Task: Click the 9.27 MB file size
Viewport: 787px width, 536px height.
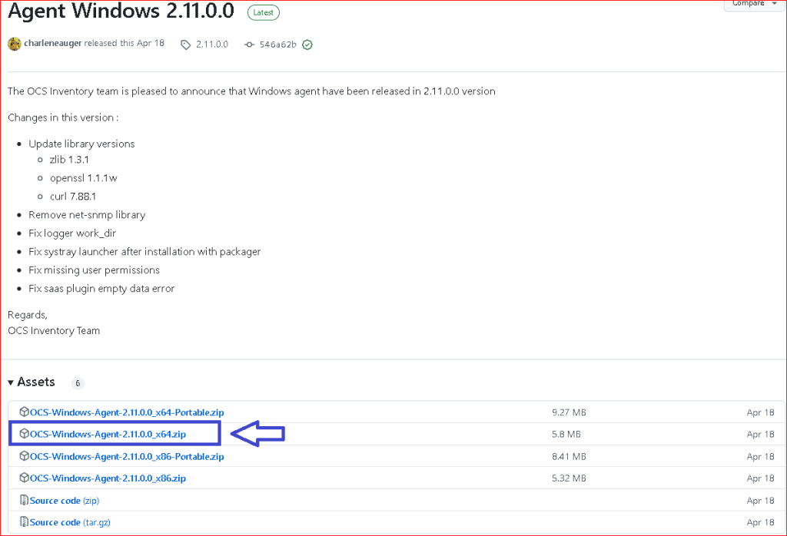Action: pos(569,412)
